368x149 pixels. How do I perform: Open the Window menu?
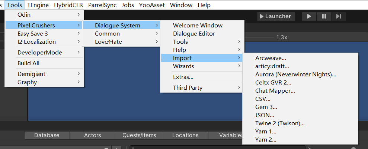click(181, 5)
